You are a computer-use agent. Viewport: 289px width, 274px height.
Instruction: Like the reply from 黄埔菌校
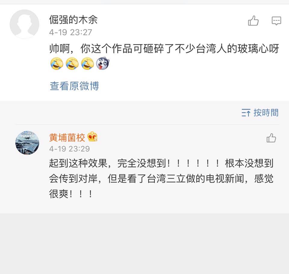point(271,138)
